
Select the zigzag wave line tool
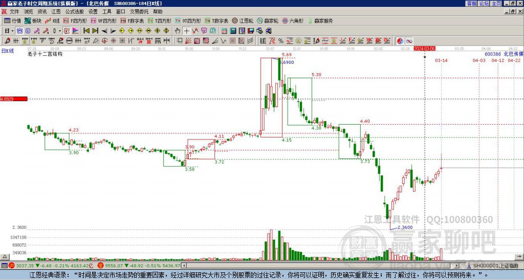tap(223, 41)
